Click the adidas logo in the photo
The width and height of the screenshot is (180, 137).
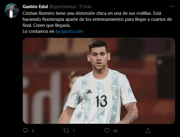click(x=89, y=91)
